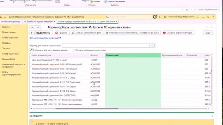Click the Explorer search magnifier icon
The width and height of the screenshot is (223, 125).
click(194, 10)
